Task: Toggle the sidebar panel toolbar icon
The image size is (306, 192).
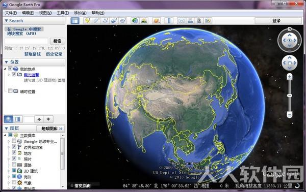Action: [75, 21]
